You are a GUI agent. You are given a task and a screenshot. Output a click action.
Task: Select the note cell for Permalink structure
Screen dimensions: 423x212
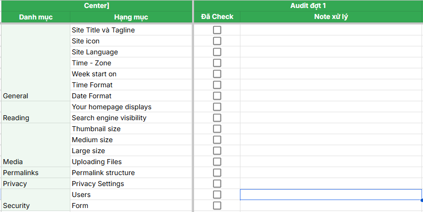[x=331, y=173]
